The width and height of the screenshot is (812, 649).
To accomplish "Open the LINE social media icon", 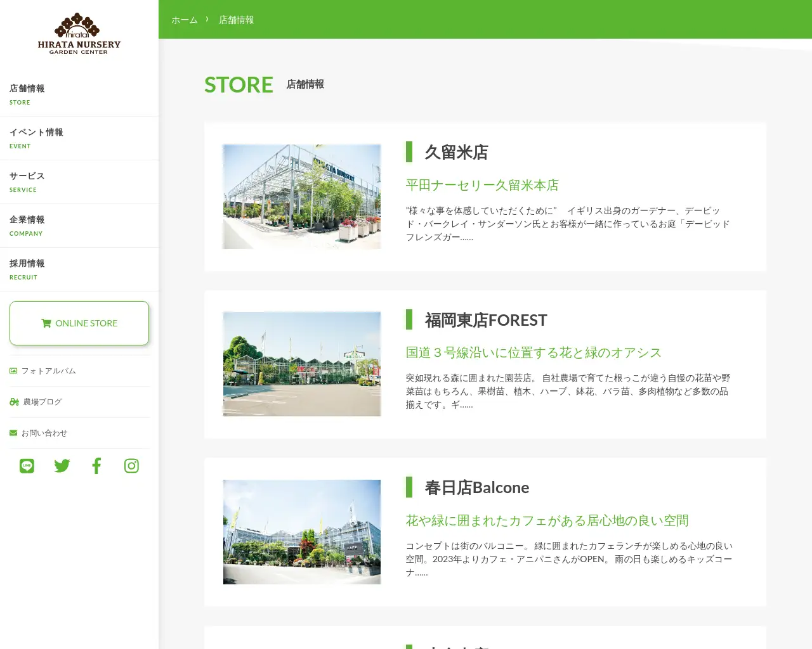I will point(26,465).
